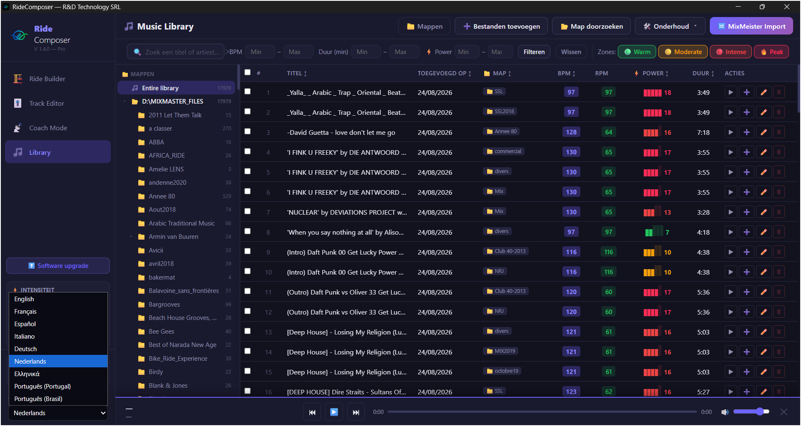Clear filters with the Wissen button

tap(571, 52)
